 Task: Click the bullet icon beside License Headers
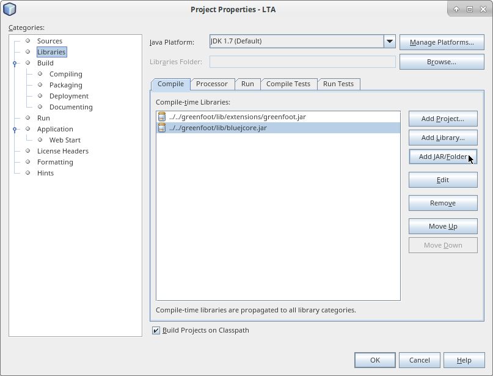coord(27,151)
